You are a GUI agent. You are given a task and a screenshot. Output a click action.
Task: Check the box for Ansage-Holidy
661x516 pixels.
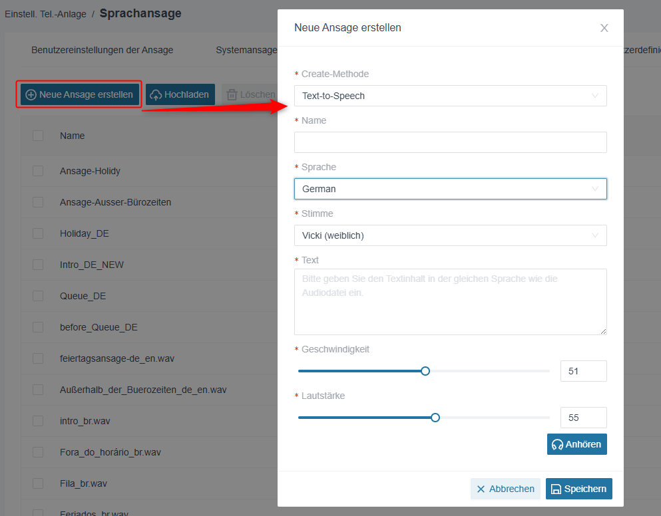tap(38, 171)
